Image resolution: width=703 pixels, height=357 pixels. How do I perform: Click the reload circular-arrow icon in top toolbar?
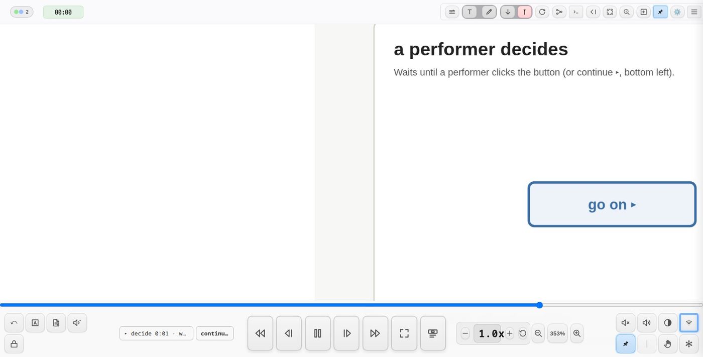coord(542,12)
